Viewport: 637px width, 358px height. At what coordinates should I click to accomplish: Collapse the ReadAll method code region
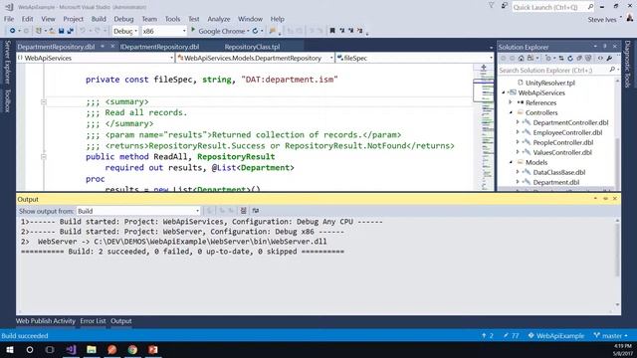44,157
